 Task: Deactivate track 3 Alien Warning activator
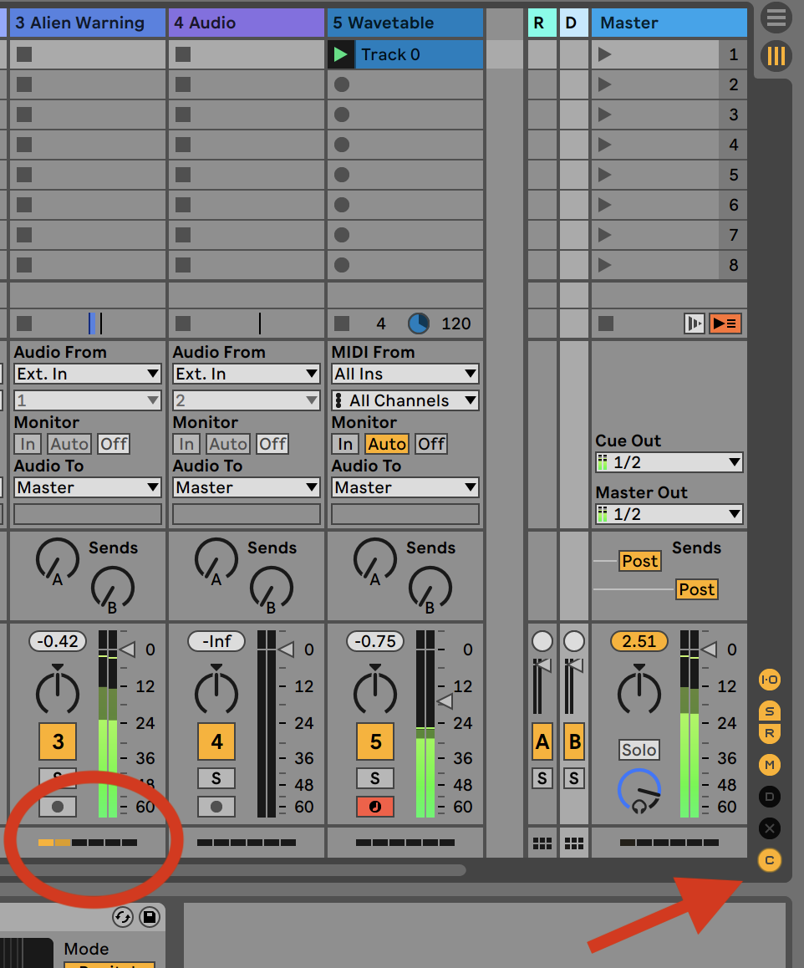58,741
